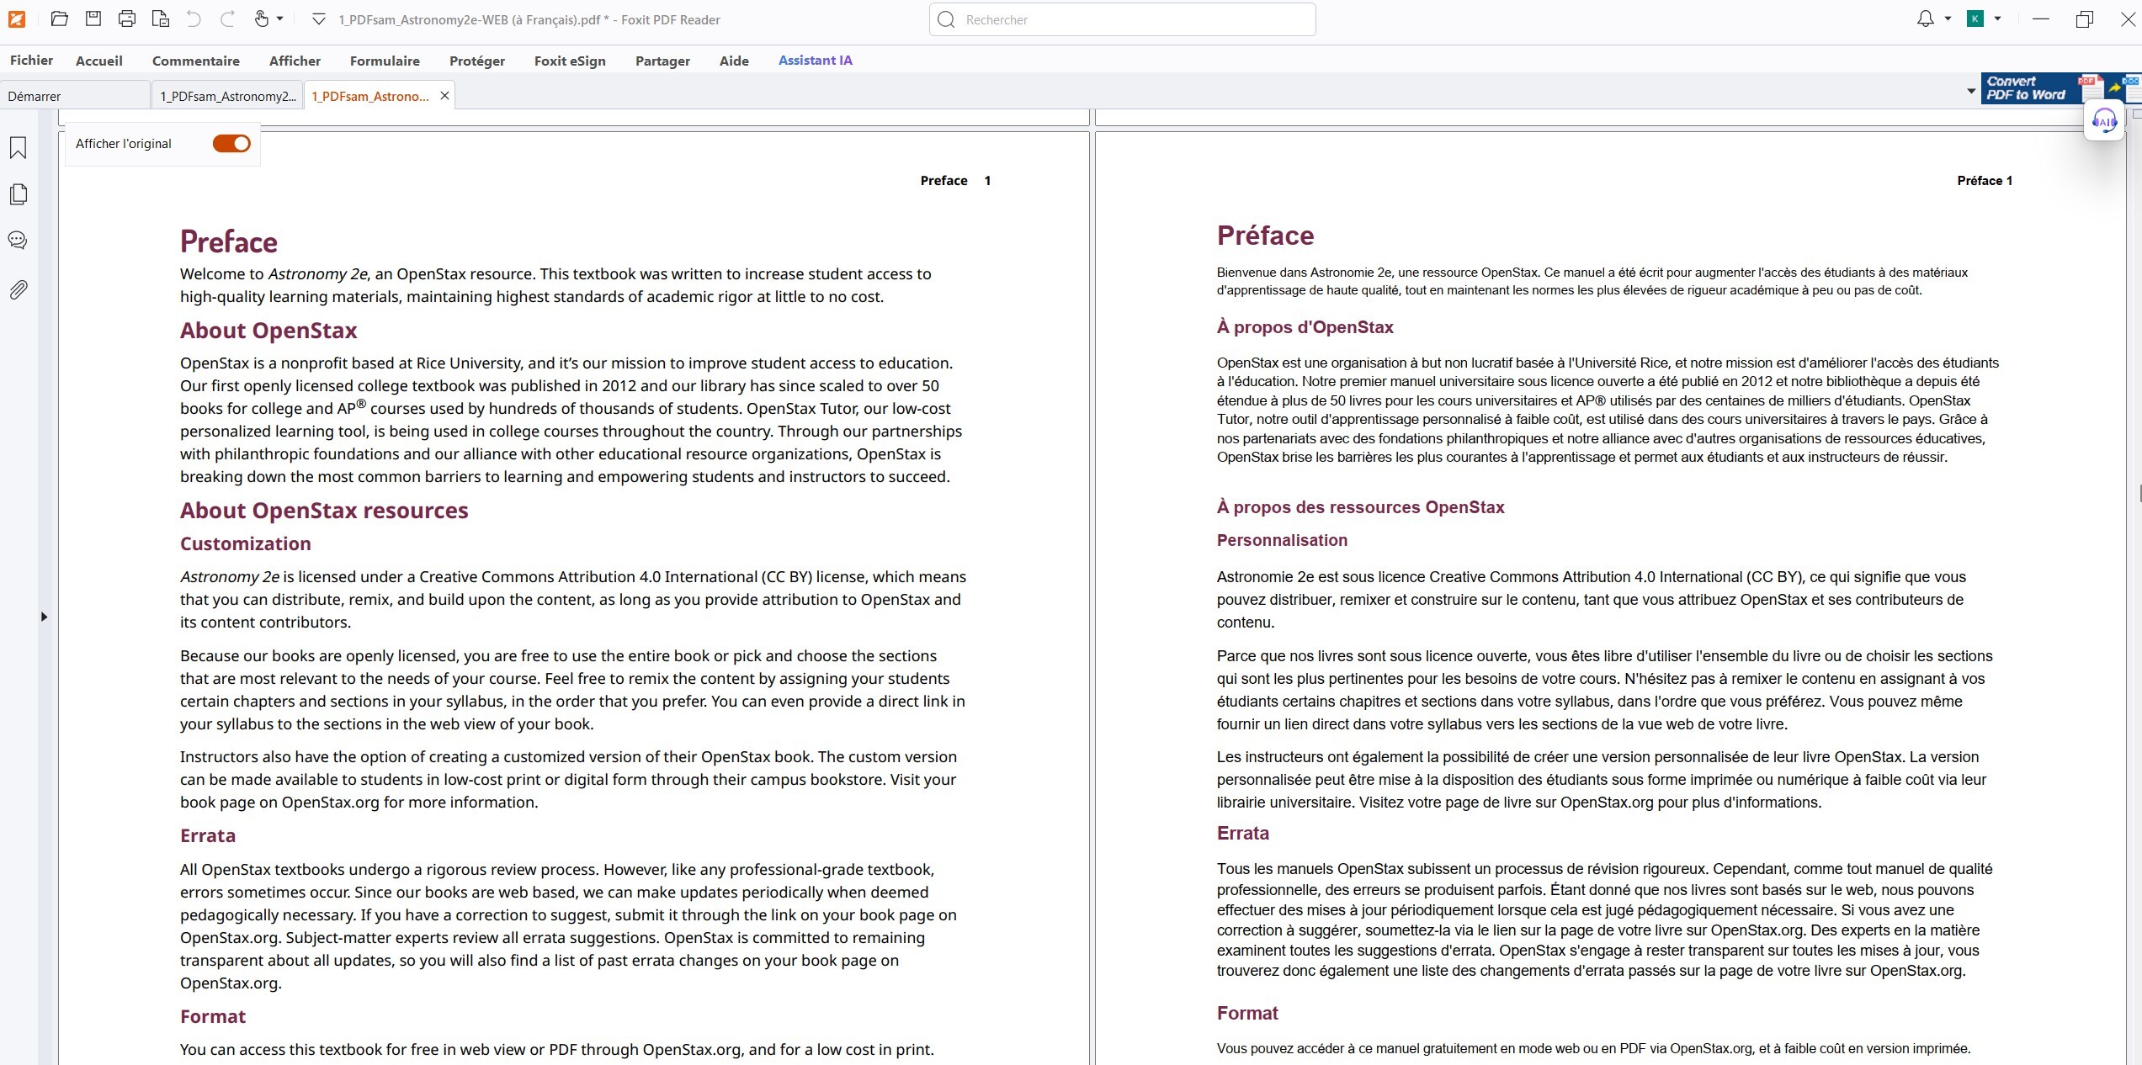
Task: Open the Attachments paperclip panel icon
Action: 18,290
